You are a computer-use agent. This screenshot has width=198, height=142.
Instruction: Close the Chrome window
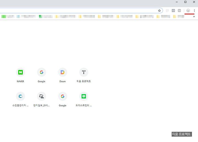pyautogui.click(x=194, y=2)
